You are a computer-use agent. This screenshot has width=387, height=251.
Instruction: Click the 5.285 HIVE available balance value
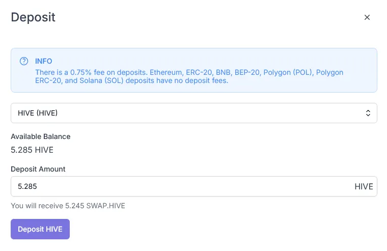click(x=32, y=150)
